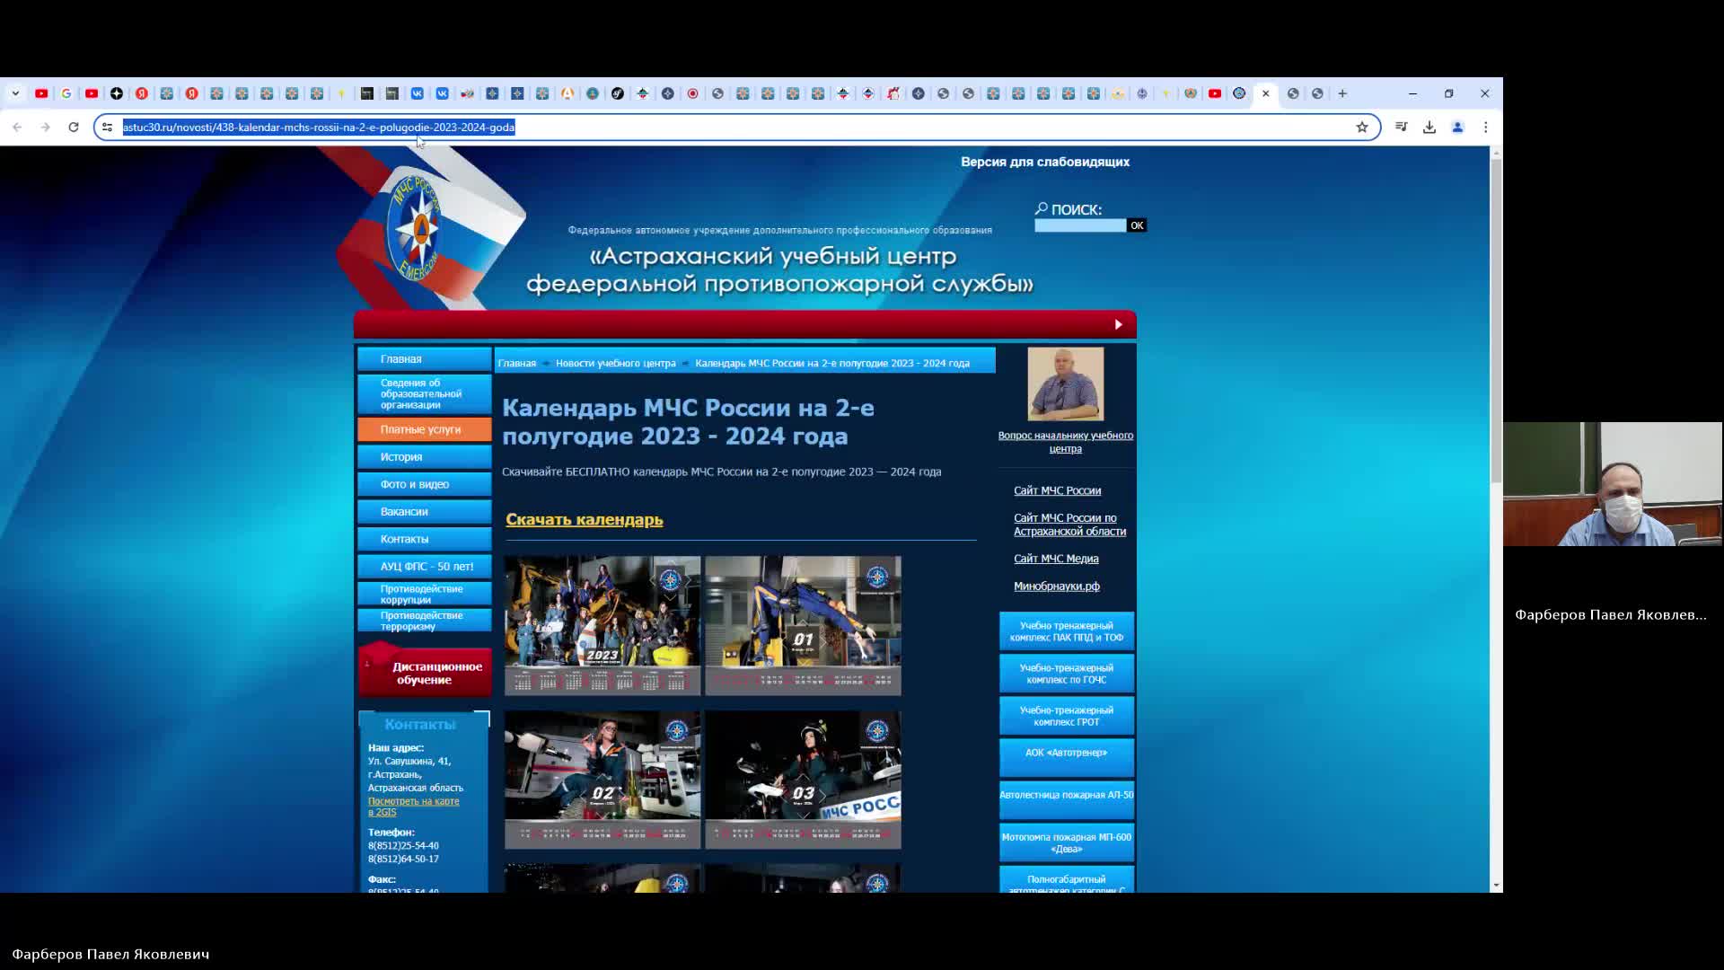The width and height of the screenshot is (1724, 970).
Task: Click the address bar URL
Action: tap(319, 128)
